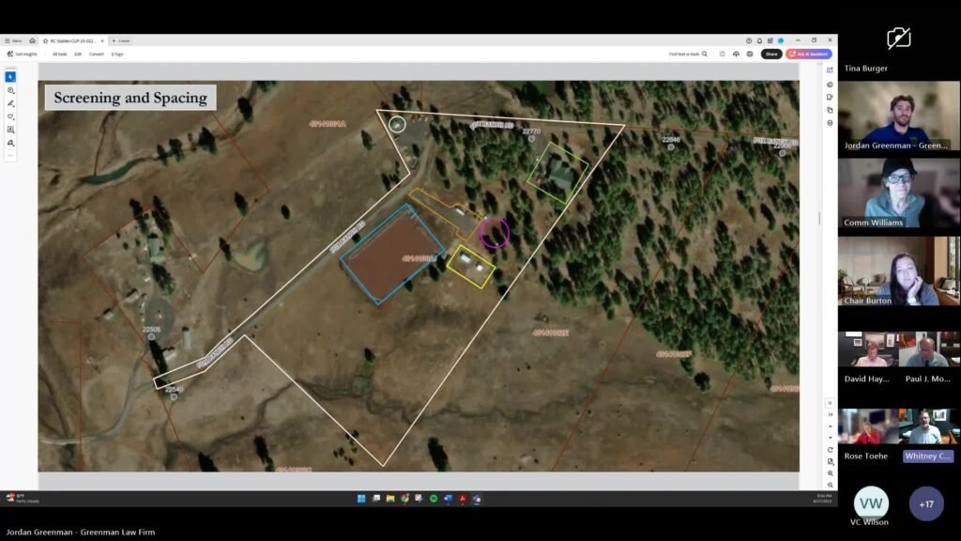Open Windows Start button on taskbar

pos(361,499)
